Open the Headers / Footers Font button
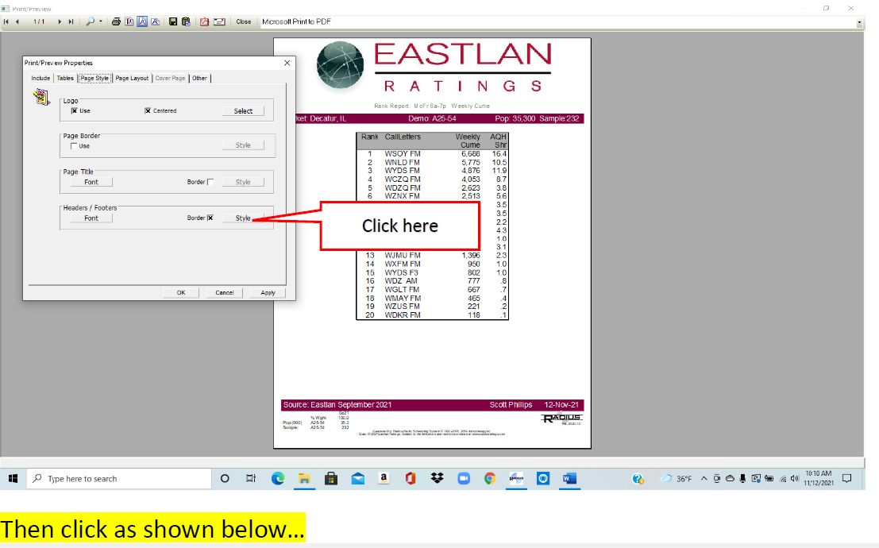The height and width of the screenshot is (548, 879). (x=91, y=218)
